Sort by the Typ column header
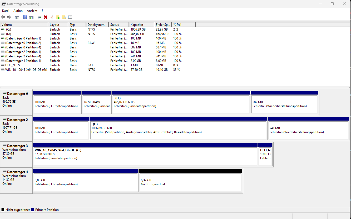Viewport: 351px width, 219px height. click(77, 24)
